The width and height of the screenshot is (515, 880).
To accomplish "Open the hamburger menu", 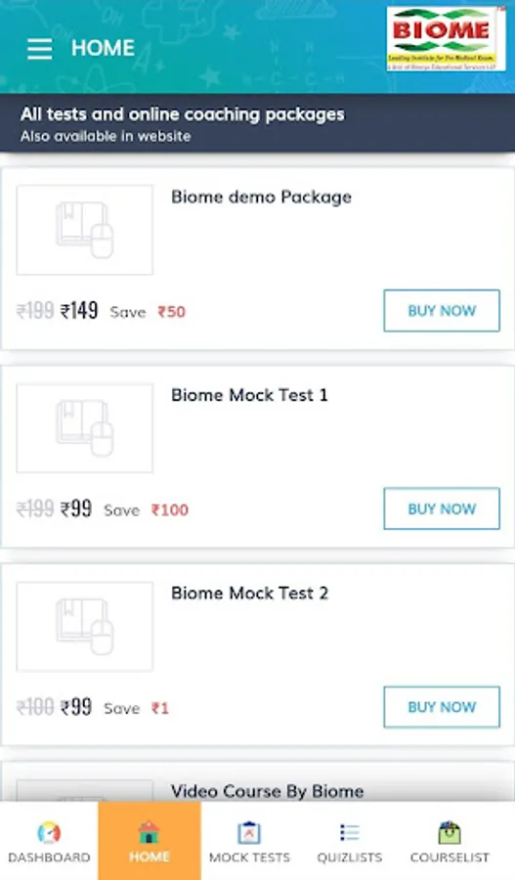I will click(39, 49).
